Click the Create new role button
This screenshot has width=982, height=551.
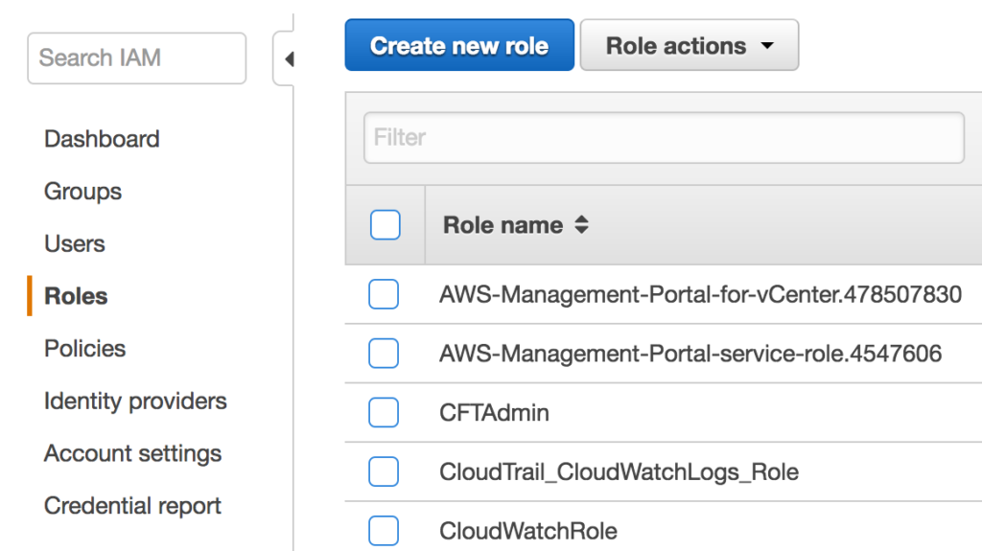pos(459,46)
